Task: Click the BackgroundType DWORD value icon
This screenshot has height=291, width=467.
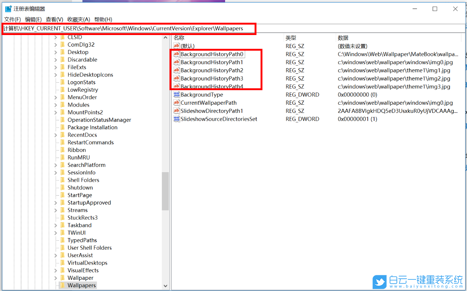Action: tap(177, 95)
